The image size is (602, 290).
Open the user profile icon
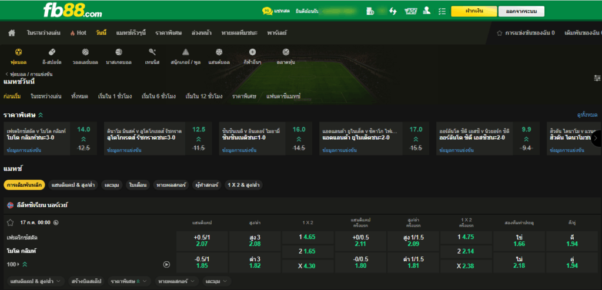pos(427,11)
